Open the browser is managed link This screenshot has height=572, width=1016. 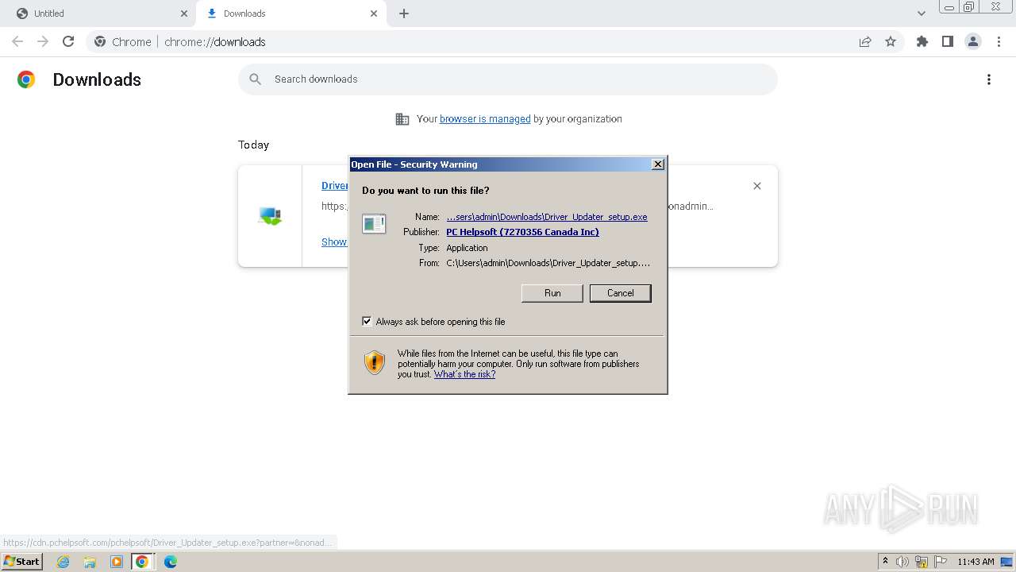[485, 119]
